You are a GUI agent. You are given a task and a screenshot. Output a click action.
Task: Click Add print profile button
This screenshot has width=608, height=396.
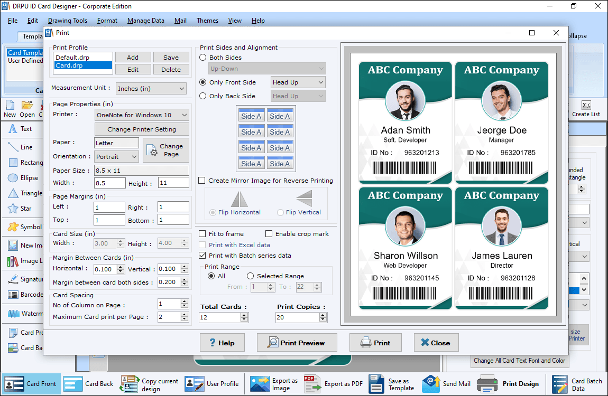(x=133, y=58)
